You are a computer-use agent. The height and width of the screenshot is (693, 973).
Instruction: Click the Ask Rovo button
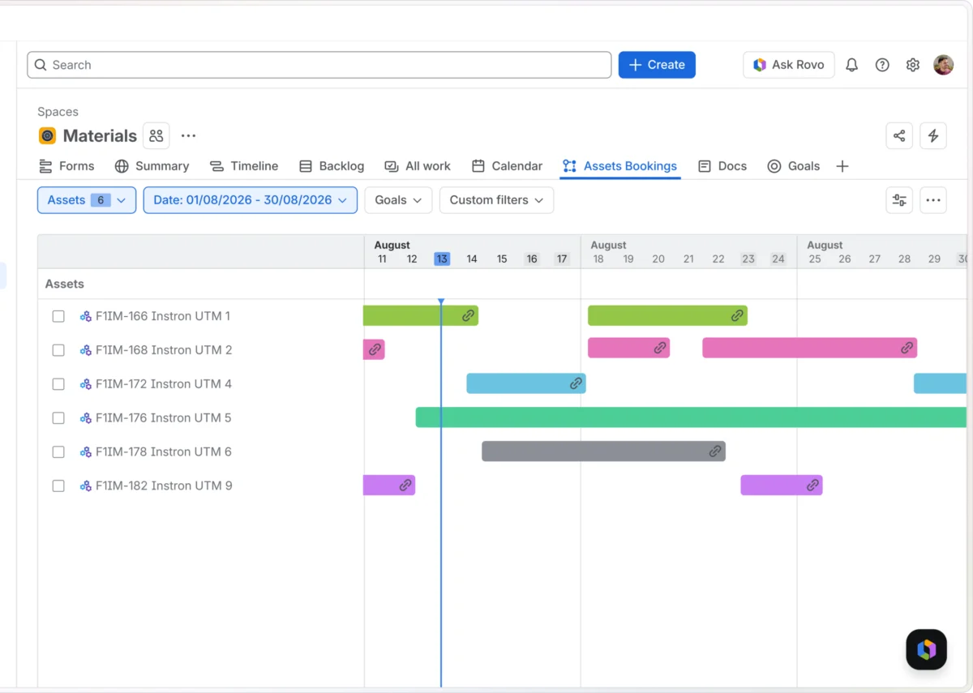click(789, 65)
